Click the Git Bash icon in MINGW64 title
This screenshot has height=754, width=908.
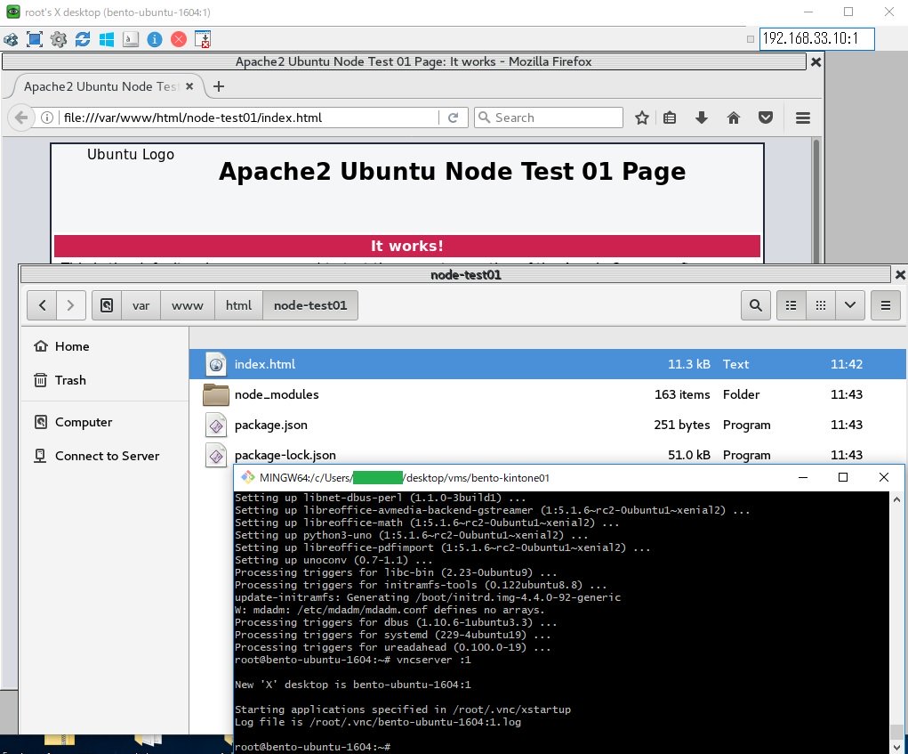248,477
